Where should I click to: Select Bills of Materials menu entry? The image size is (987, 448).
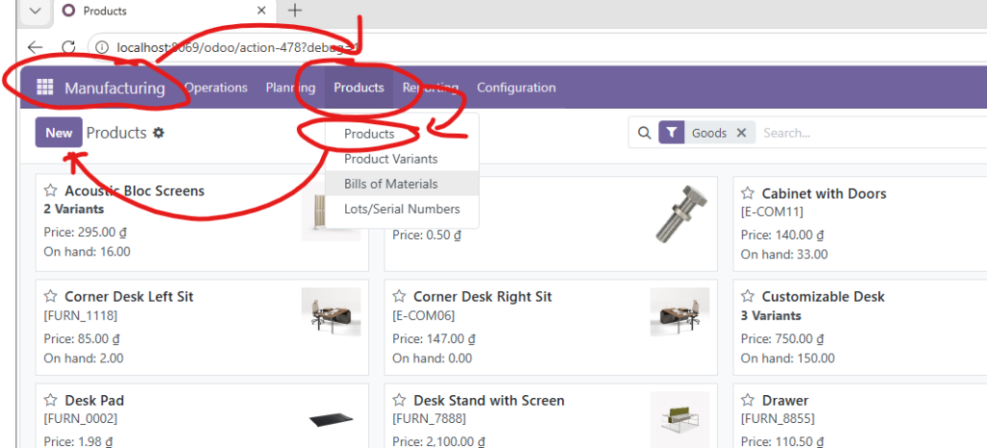[390, 184]
